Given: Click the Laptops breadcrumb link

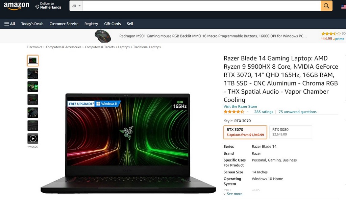Looking at the screenshot, I should pyautogui.click(x=124, y=47).
